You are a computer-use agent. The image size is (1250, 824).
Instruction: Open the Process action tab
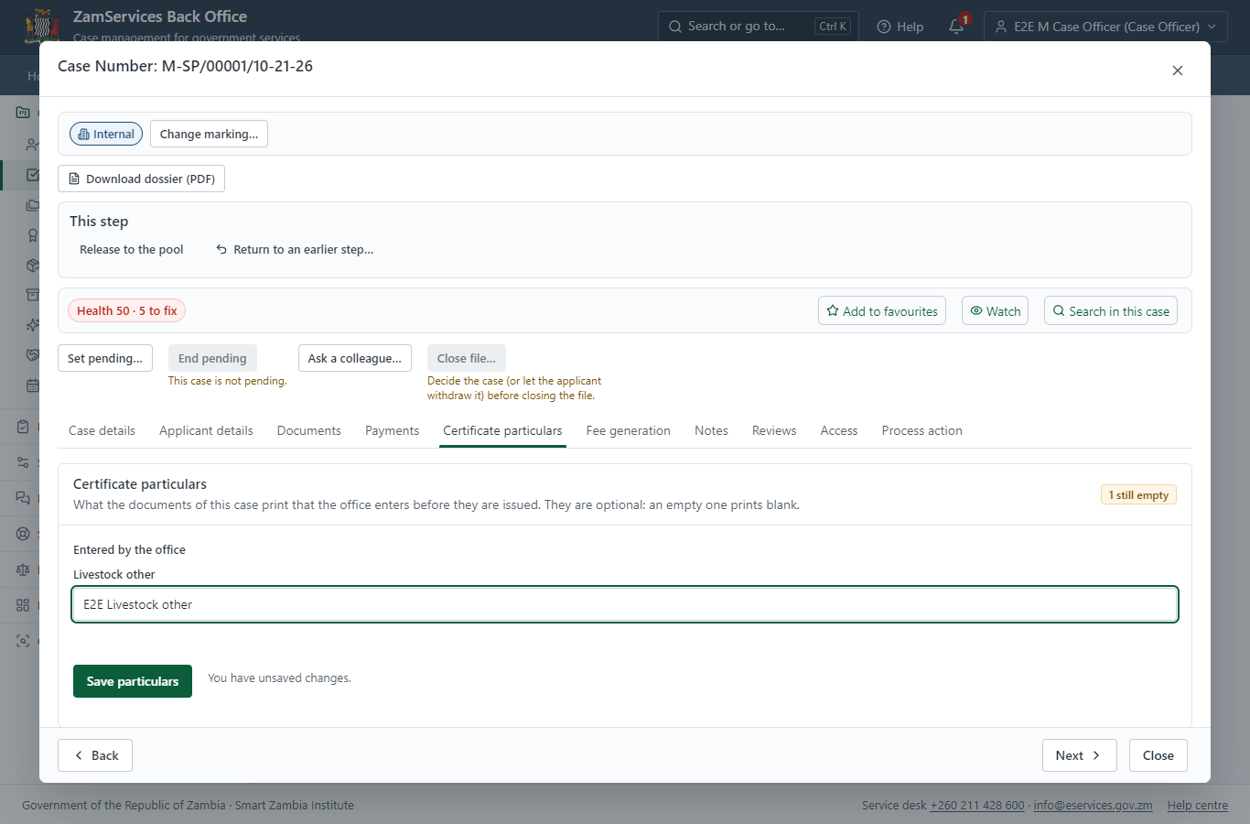[921, 430]
